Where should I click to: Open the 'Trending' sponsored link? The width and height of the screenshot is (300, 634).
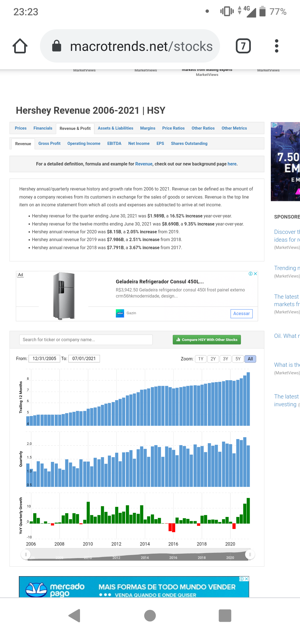coord(287,268)
